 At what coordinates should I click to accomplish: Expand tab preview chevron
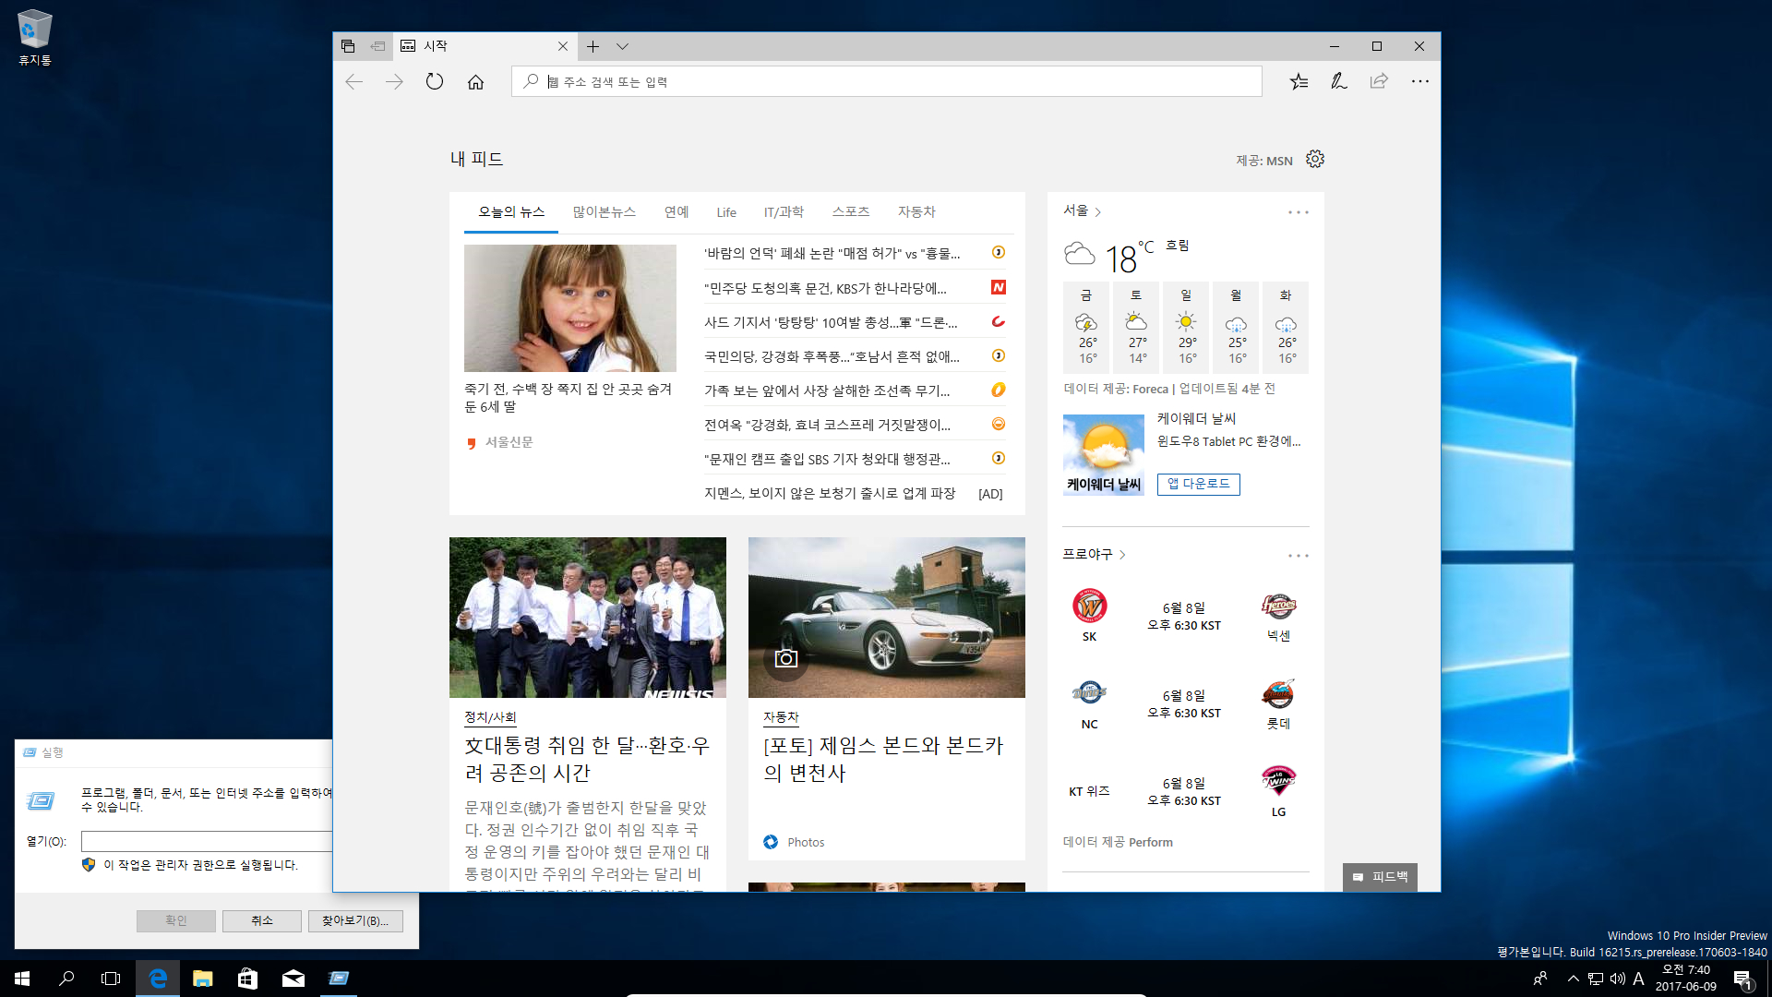pyautogui.click(x=623, y=46)
